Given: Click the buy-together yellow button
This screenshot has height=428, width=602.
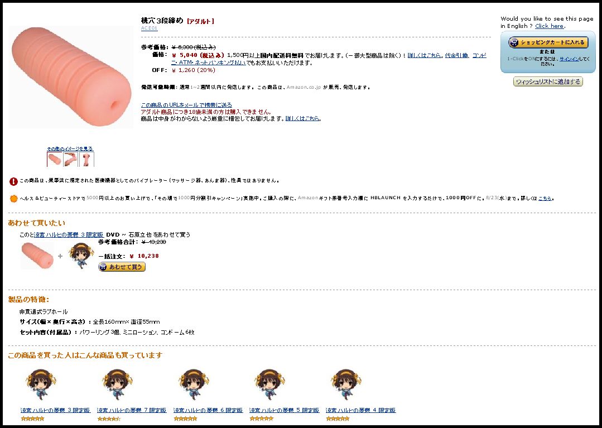Looking at the screenshot, I should coord(122,267).
